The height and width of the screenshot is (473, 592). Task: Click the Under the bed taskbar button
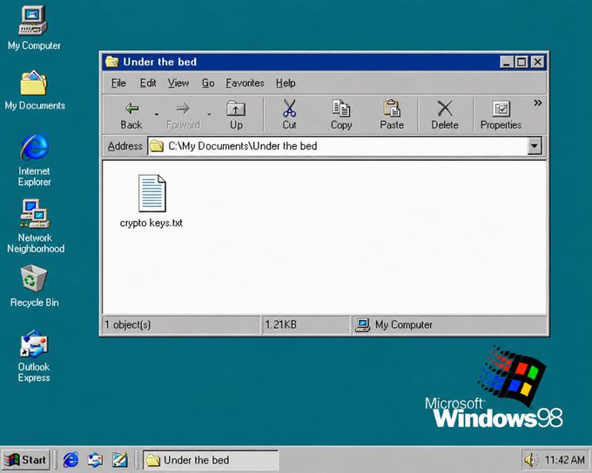tap(211, 460)
